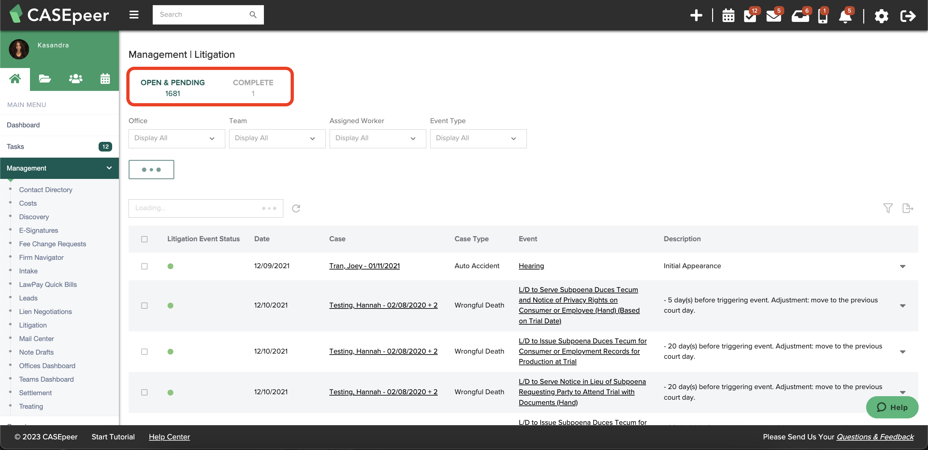This screenshot has height=450, width=928.
Task: Open the Help Center link
Action: pyautogui.click(x=169, y=437)
